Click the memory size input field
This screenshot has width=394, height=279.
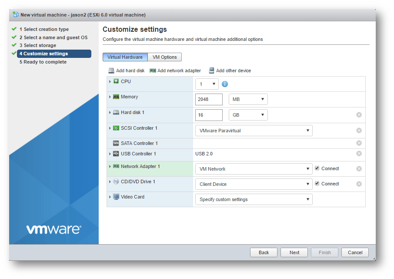(x=209, y=99)
